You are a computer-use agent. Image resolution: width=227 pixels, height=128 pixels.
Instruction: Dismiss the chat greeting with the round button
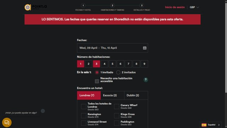pos(43,111)
